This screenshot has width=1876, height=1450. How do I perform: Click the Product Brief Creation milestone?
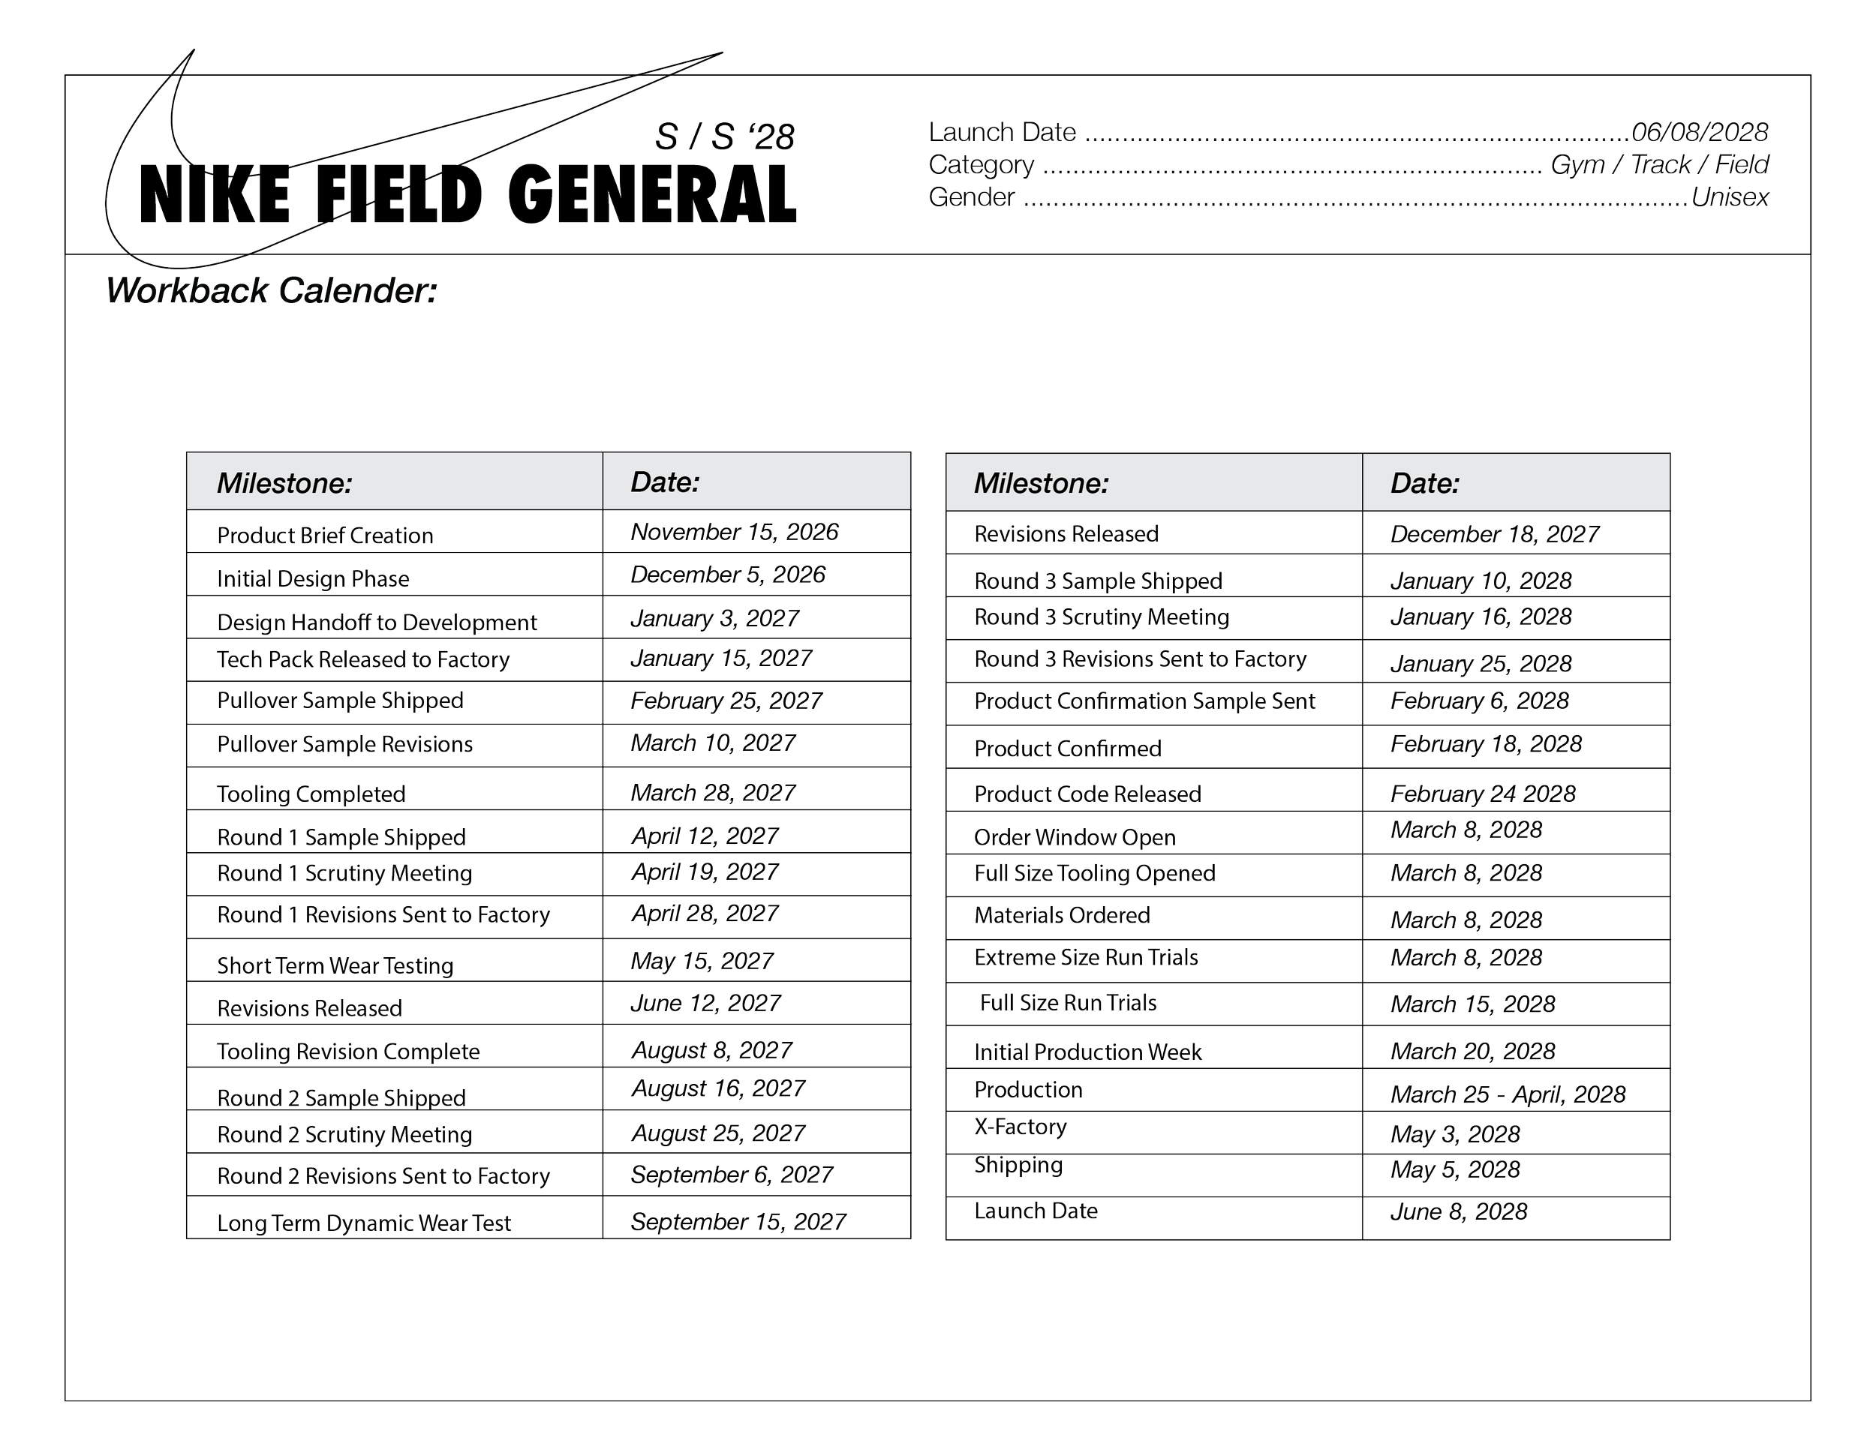click(325, 536)
